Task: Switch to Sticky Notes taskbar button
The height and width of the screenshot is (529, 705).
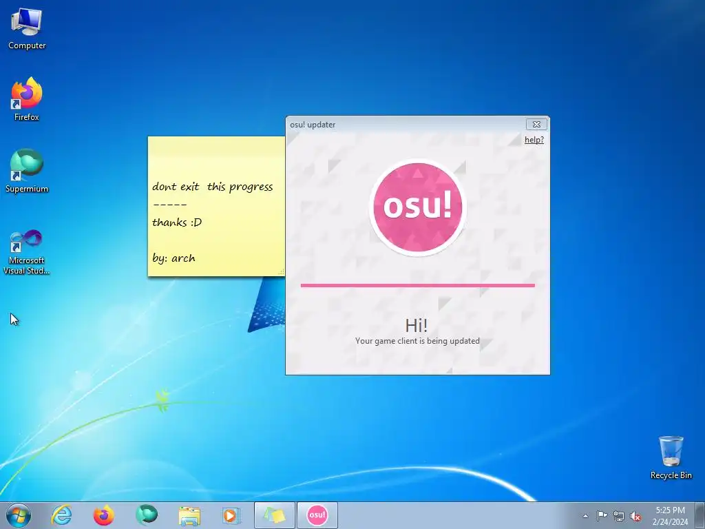Action: (274, 515)
